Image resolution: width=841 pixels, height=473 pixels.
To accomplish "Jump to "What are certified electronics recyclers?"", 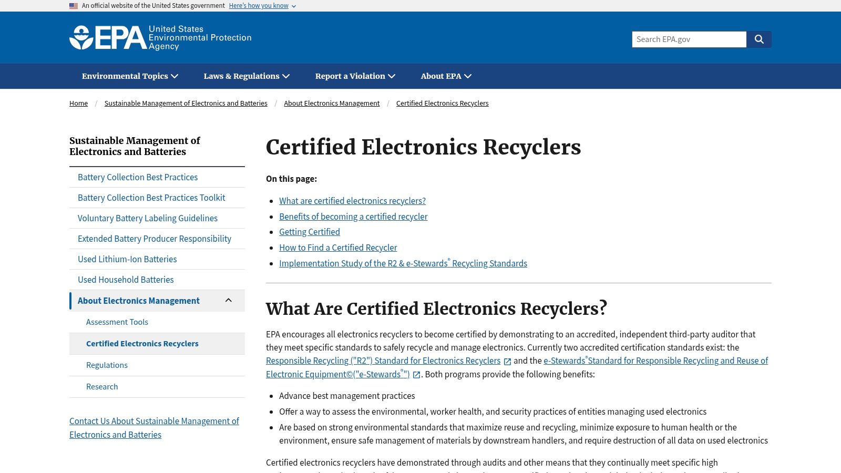I will pyautogui.click(x=352, y=201).
